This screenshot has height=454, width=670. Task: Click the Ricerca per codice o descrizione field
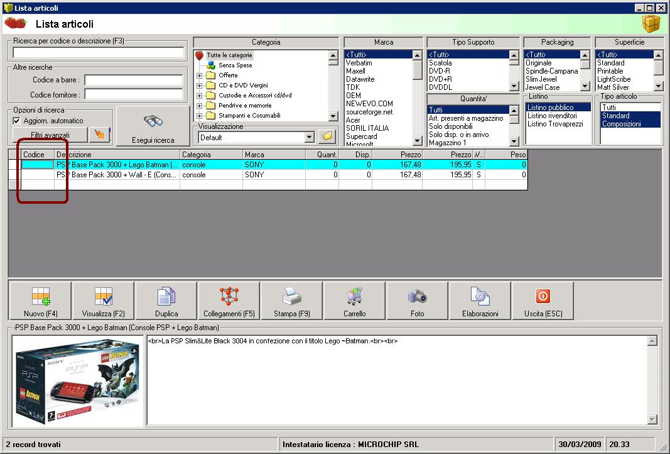tap(99, 52)
